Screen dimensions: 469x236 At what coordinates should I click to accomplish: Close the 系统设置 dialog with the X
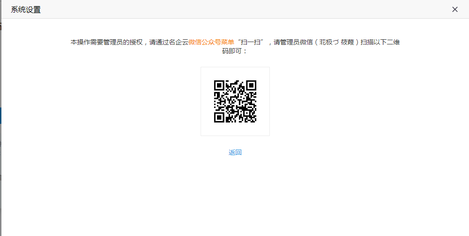(x=455, y=9)
